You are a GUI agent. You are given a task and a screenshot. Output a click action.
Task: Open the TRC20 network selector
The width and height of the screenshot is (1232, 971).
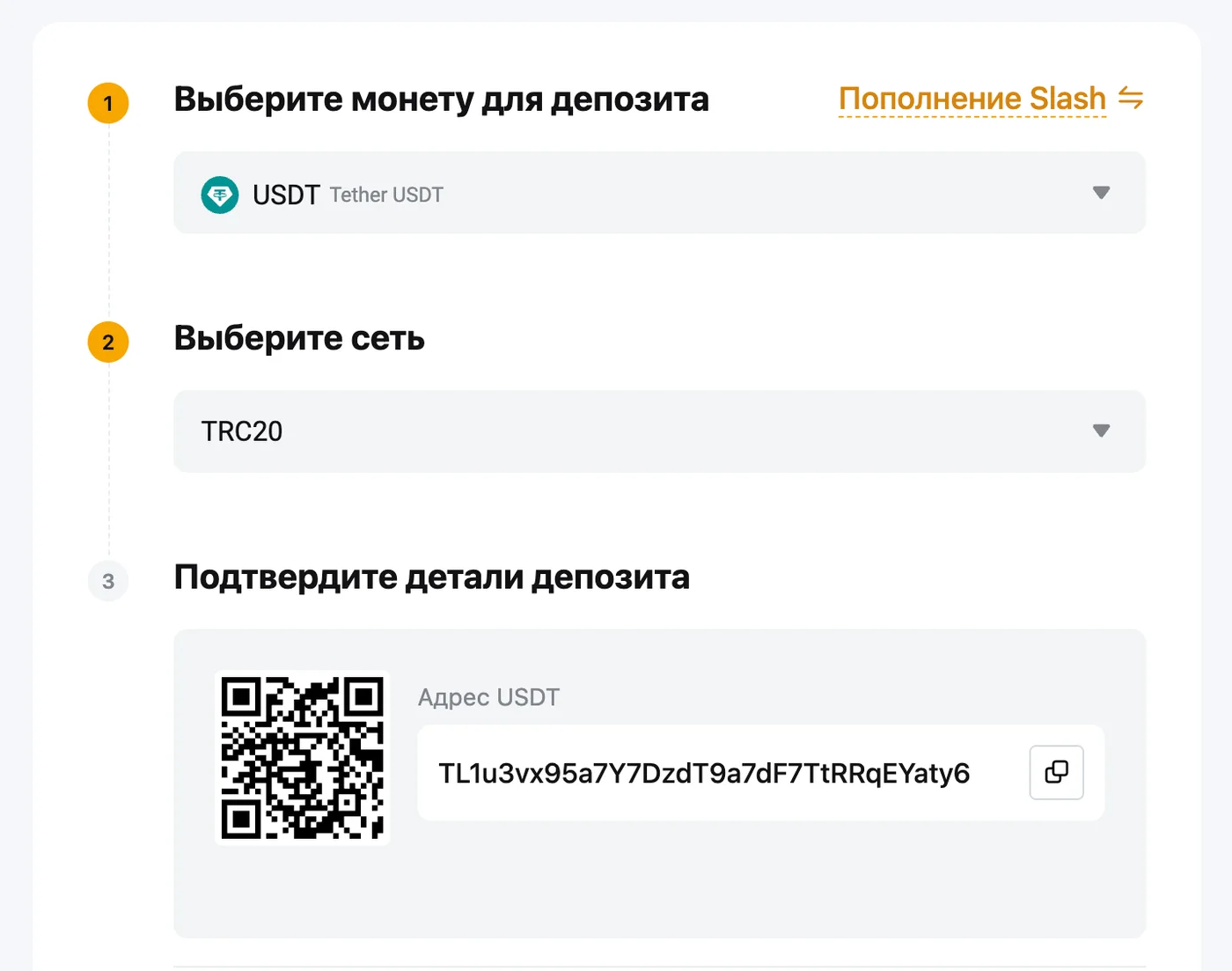tap(659, 431)
